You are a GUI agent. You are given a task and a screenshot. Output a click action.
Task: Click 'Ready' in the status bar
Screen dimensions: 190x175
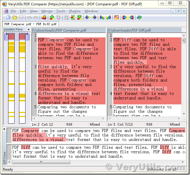click(x=8, y=169)
